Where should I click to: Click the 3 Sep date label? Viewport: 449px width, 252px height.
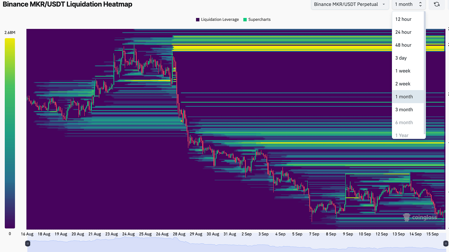coord(263,234)
